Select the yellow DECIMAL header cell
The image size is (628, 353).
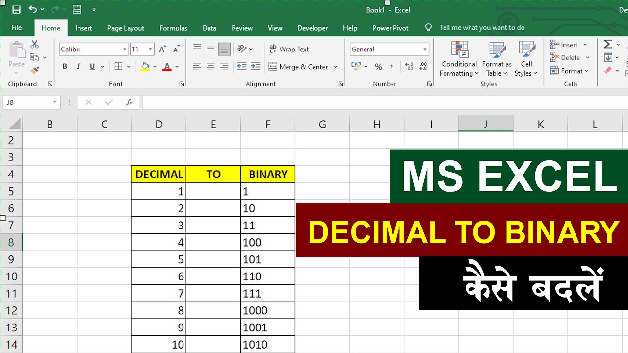point(159,174)
